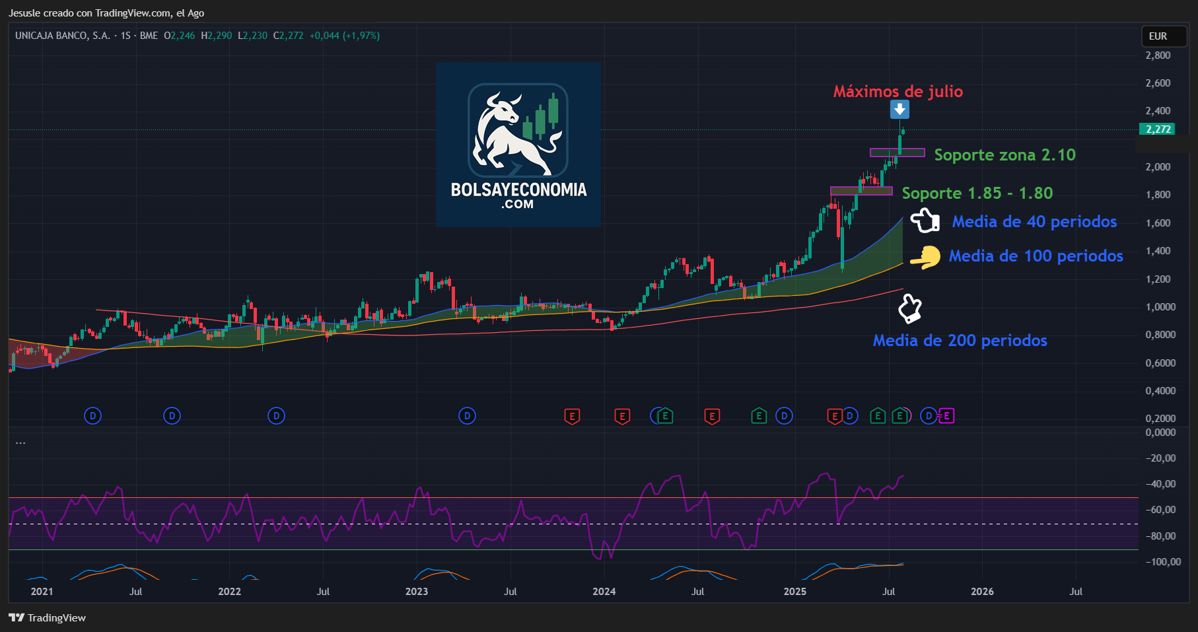
Task: Open the magenta upcoming earnings E marker
Action: [947, 416]
